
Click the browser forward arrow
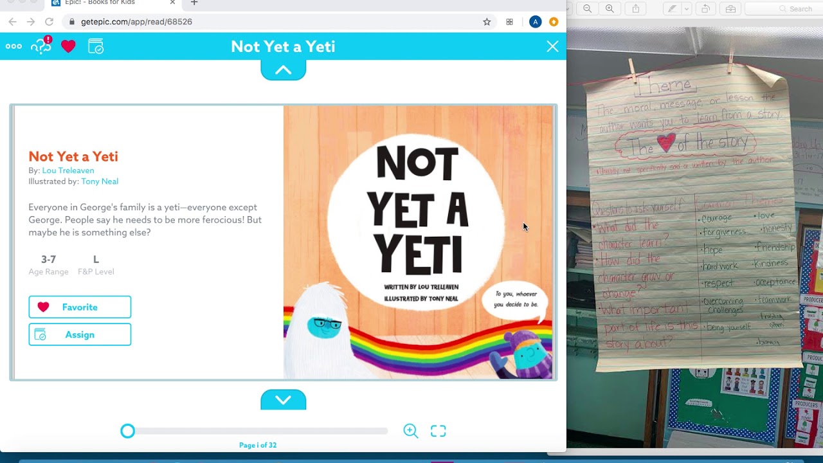[x=30, y=22]
